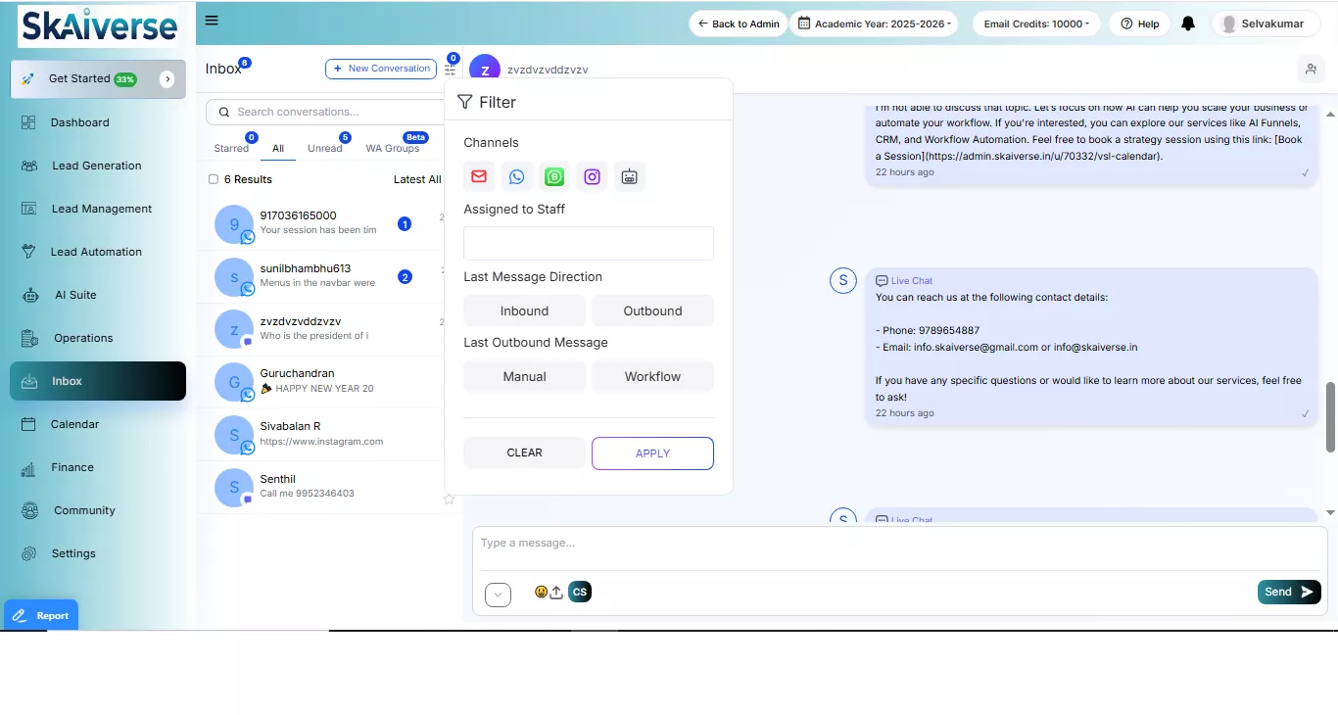Click the upload attachment icon
The height and width of the screenshot is (715, 1338).
point(556,592)
